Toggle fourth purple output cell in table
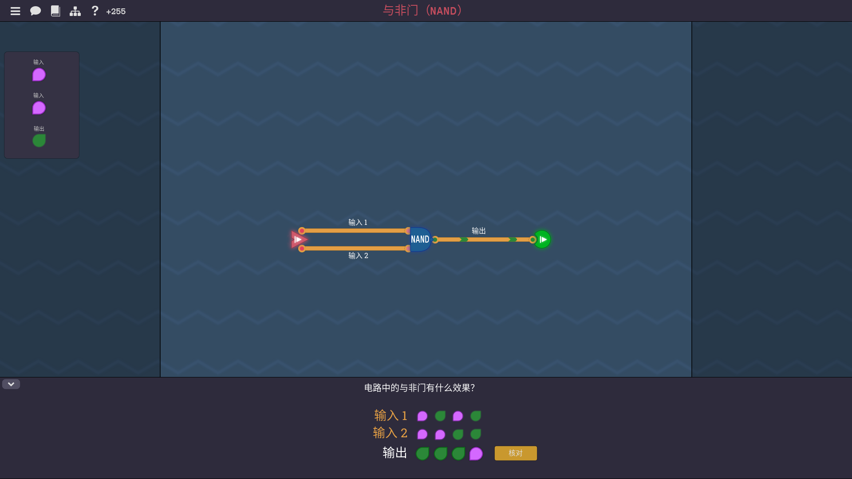The image size is (852, 479). tap(476, 453)
